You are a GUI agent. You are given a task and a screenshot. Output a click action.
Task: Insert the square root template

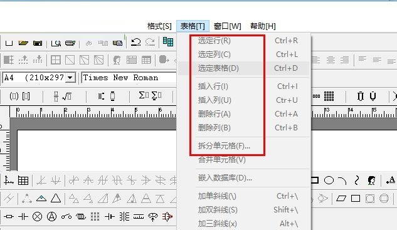pos(67,96)
